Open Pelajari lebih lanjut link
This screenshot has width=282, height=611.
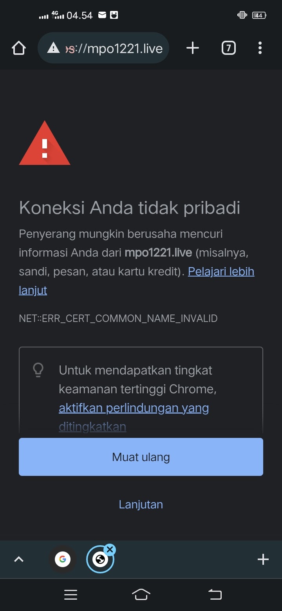tap(221, 271)
